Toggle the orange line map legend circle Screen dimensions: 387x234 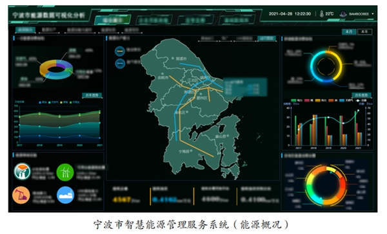pyautogui.click(x=120, y=51)
